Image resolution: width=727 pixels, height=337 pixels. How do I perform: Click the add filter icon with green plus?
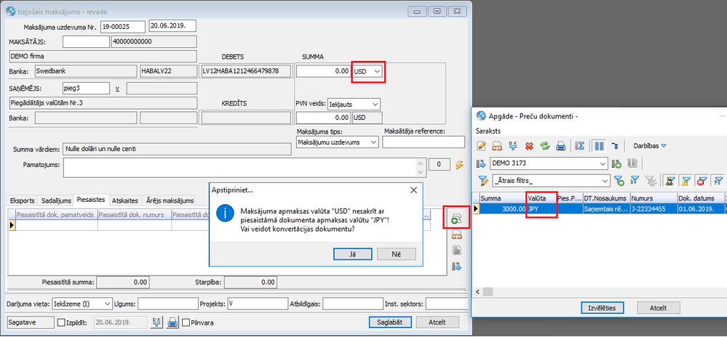pyautogui.click(x=619, y=181)
